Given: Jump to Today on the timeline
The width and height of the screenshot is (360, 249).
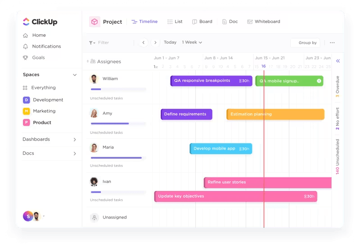Looking at the screenshot, I should 170,42.
